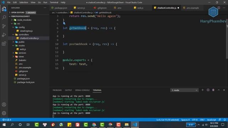Image resolution: width=228 pixels, height=128 pixels.
Task: Maximize the panel size with chevron up
Action: tap(218, 90)
